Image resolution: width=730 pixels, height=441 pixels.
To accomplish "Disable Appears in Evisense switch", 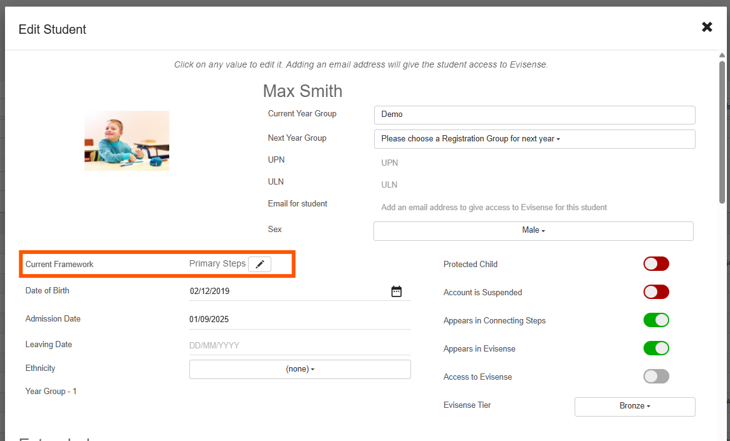I will 656,348.
